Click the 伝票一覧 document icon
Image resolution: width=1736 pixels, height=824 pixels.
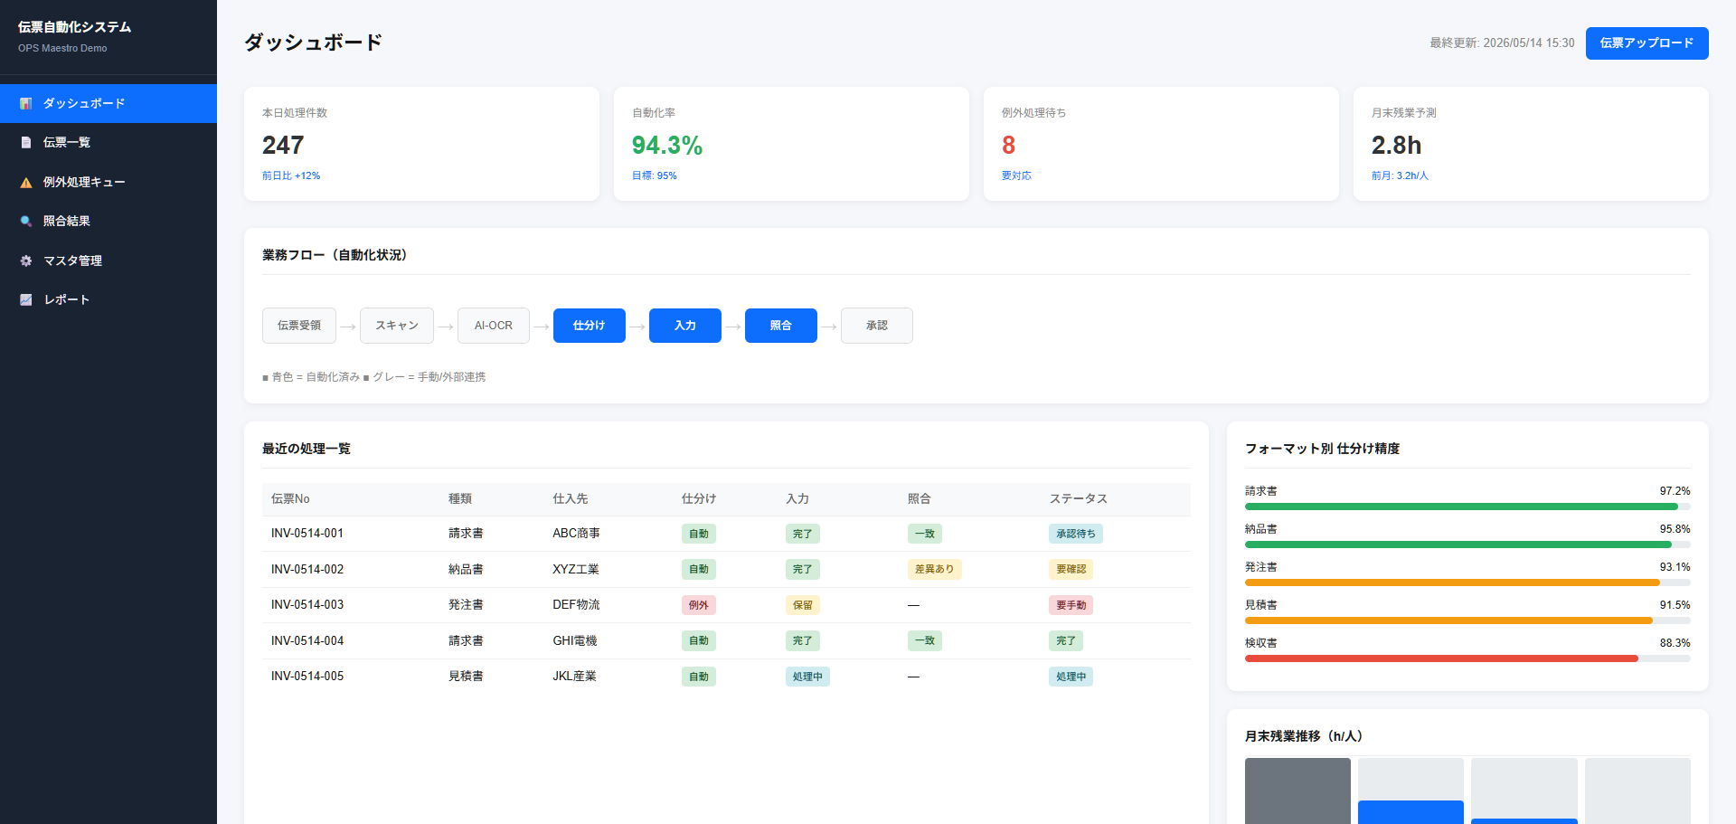point(26,143)
